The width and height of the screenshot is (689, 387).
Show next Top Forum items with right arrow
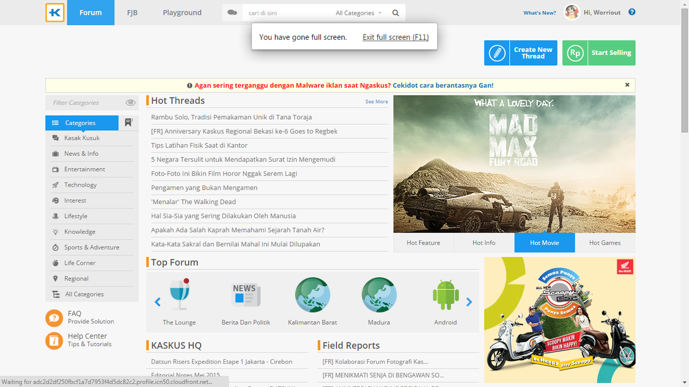[x=469, y=302]
